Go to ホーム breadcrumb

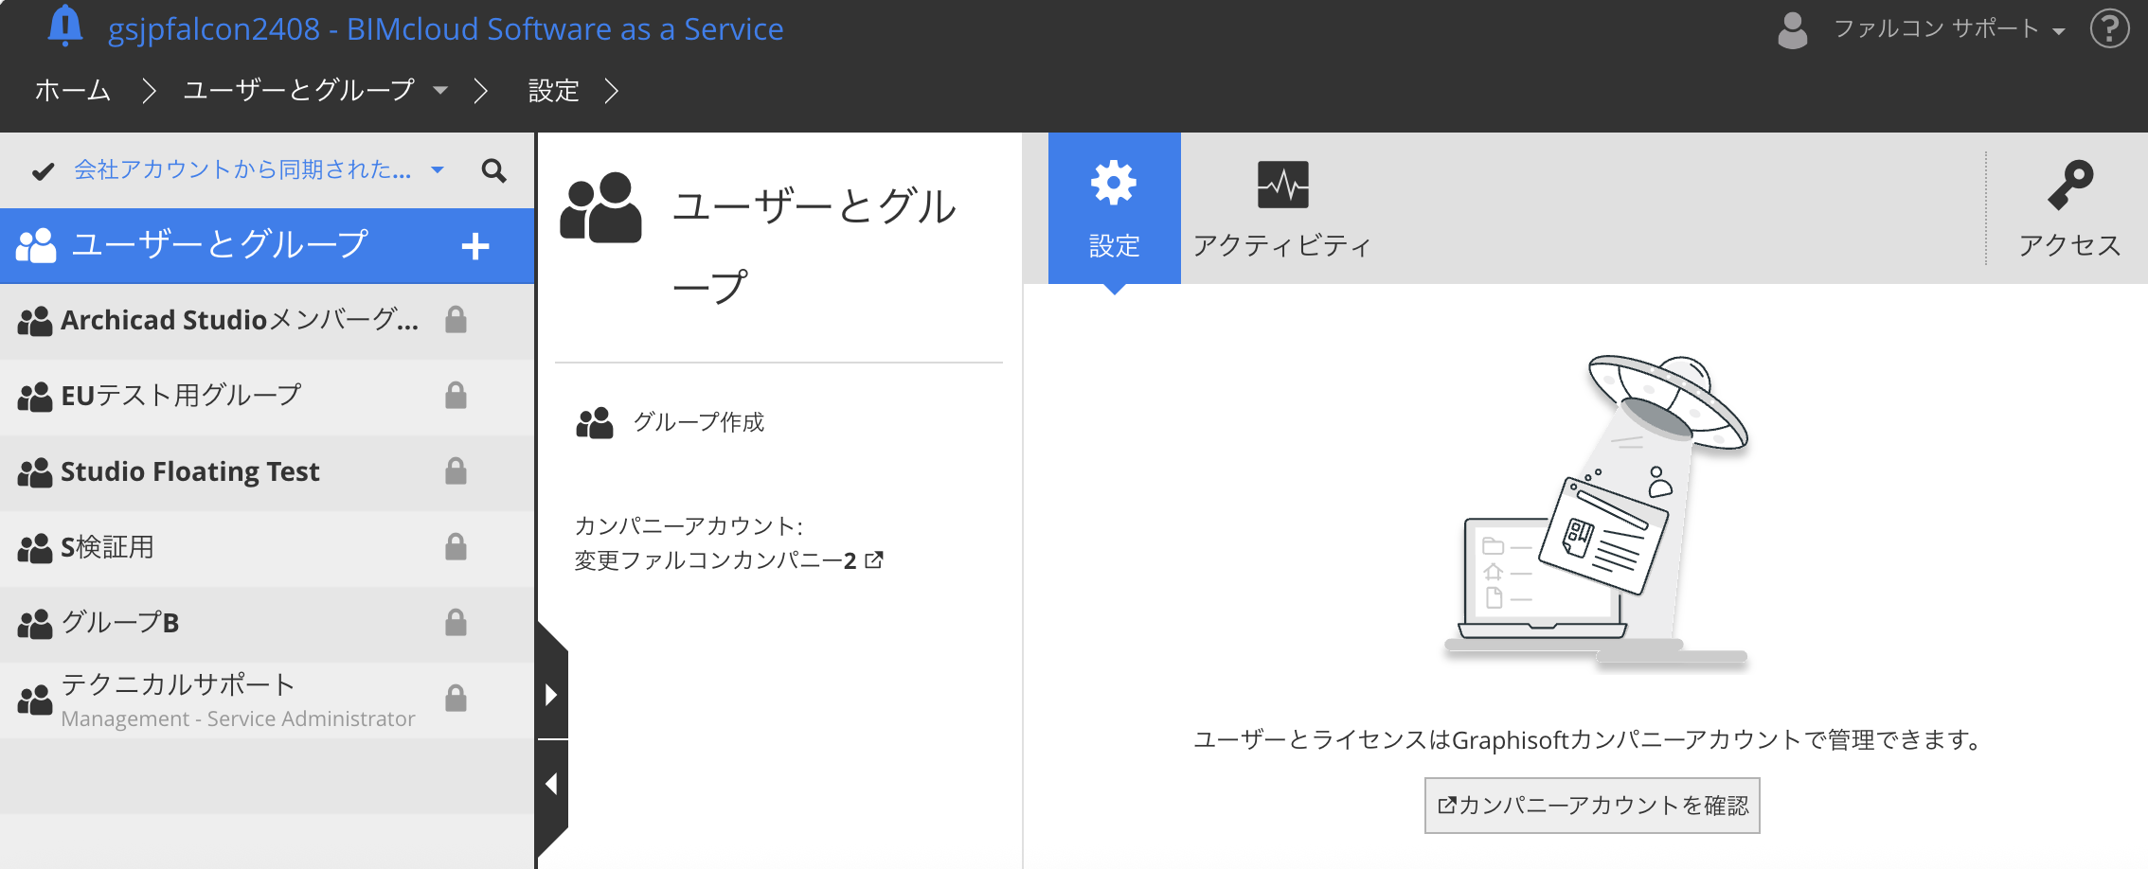73,91
